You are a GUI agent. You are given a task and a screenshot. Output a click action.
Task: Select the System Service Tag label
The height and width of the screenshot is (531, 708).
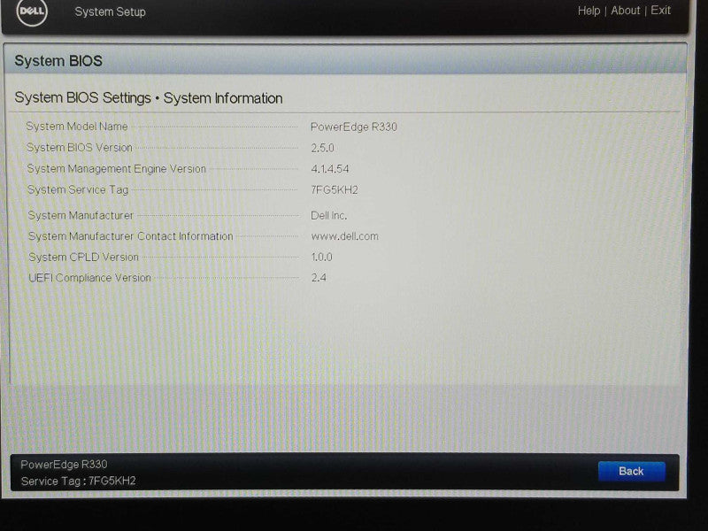pos(78,189)
